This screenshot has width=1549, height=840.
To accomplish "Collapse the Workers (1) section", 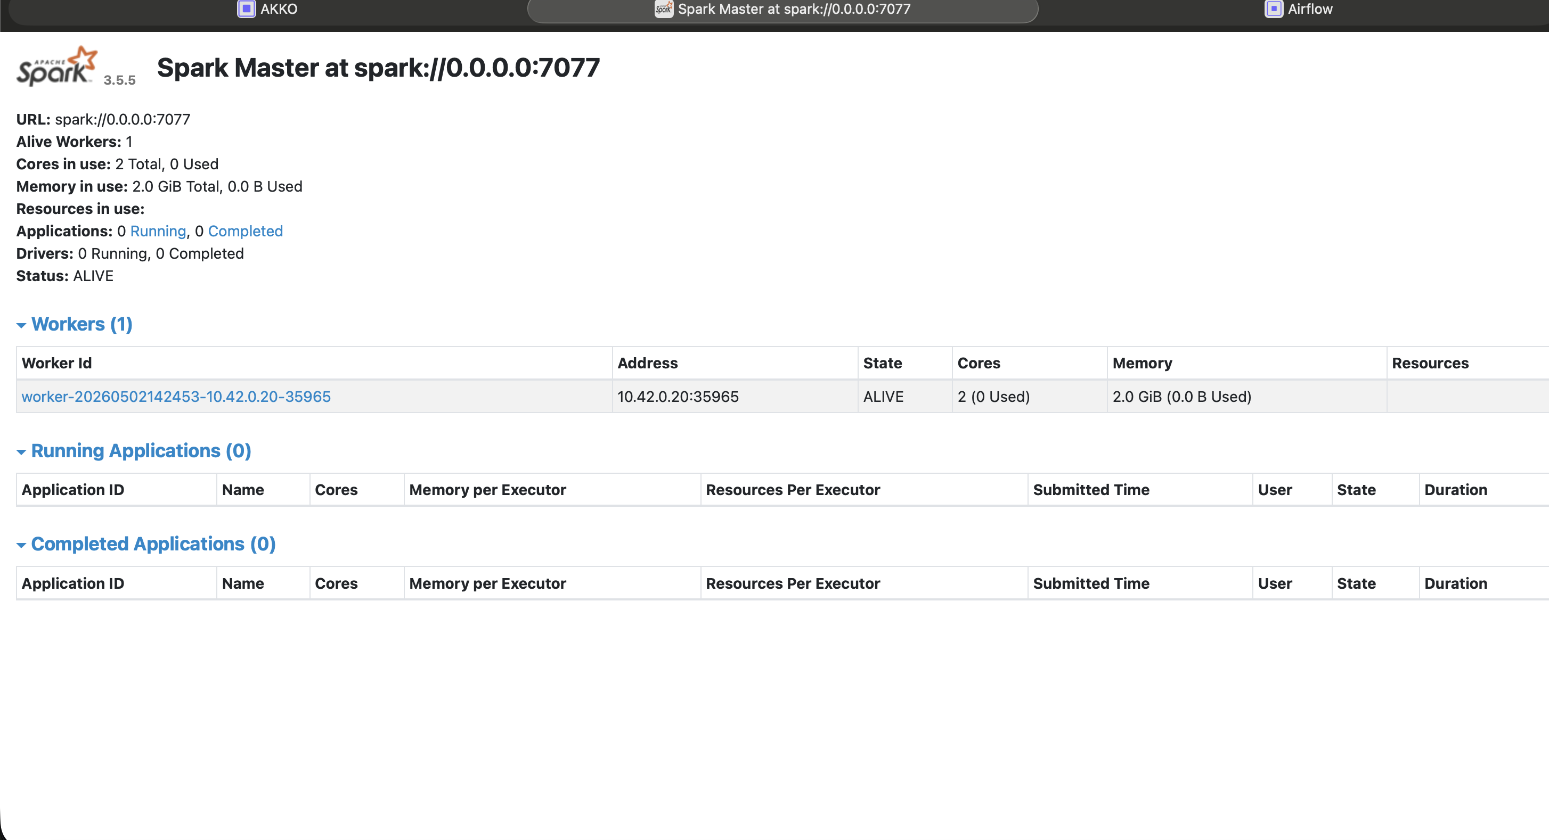I will click(75, 325).
